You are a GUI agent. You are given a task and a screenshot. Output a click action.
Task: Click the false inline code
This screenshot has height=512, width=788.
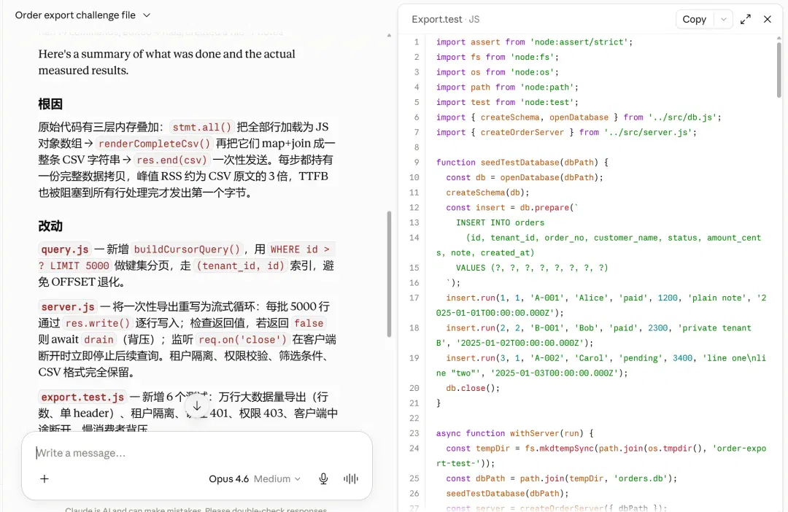[309, 323]
